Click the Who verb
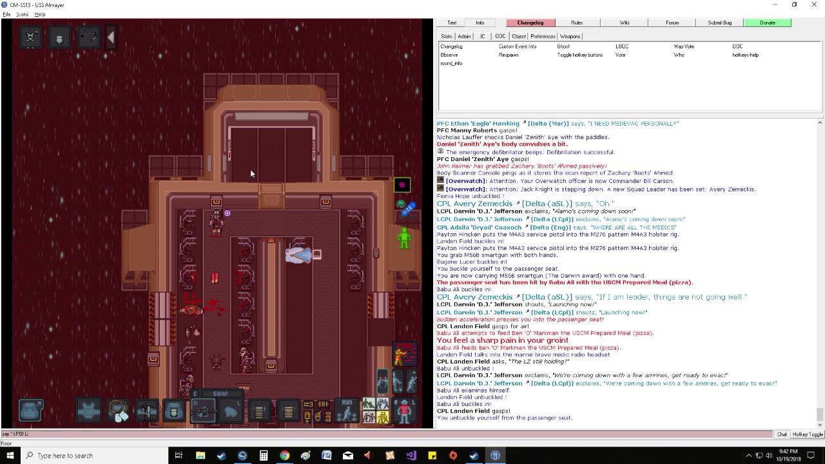The width and height of the screenshot is (825, 464). click(x=678, y=55)
